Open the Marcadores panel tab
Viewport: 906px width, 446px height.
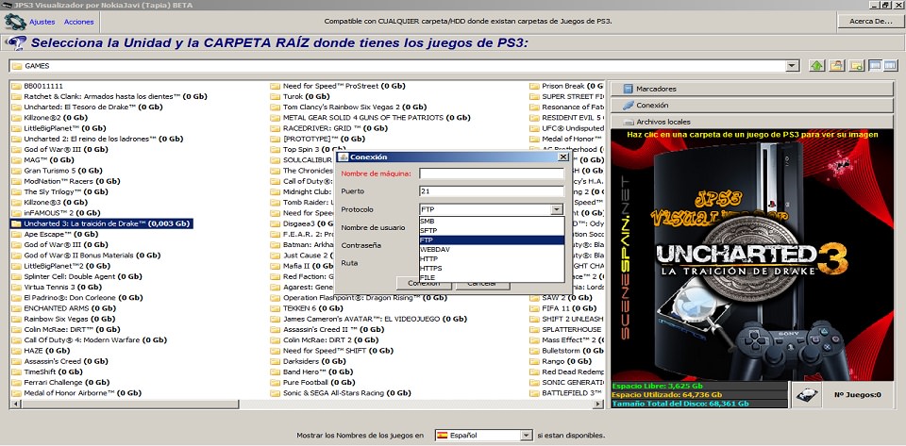pos(752,89)
